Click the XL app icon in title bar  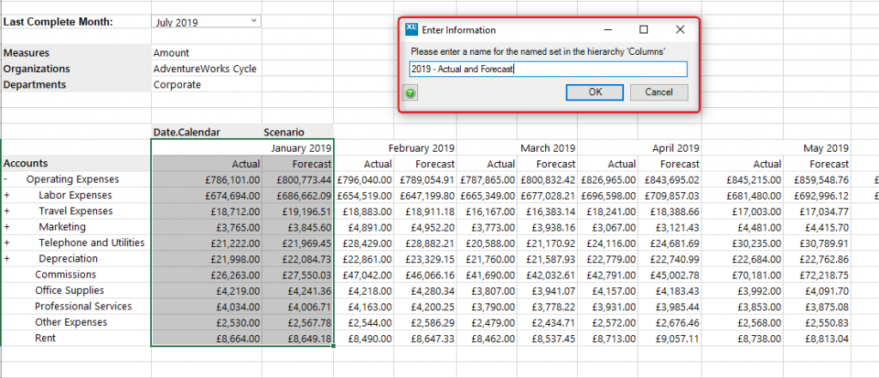pos(412,29)
